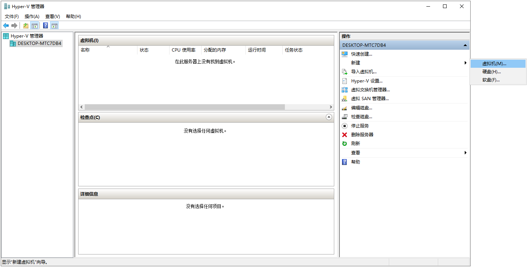Screen dimensions: 527x267
Task: Open the 查看(V) menu in menu bar
Action: coord(53,17)
